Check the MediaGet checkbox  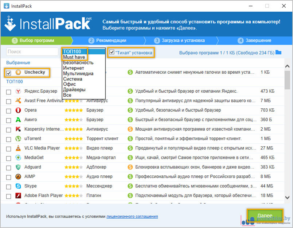tap(9, 158)
